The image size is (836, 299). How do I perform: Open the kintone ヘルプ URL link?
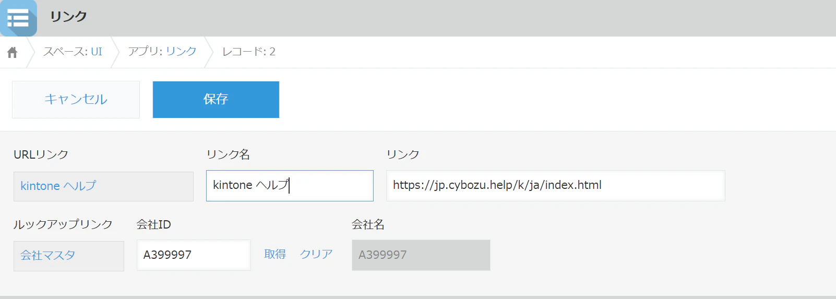(58, 186)
